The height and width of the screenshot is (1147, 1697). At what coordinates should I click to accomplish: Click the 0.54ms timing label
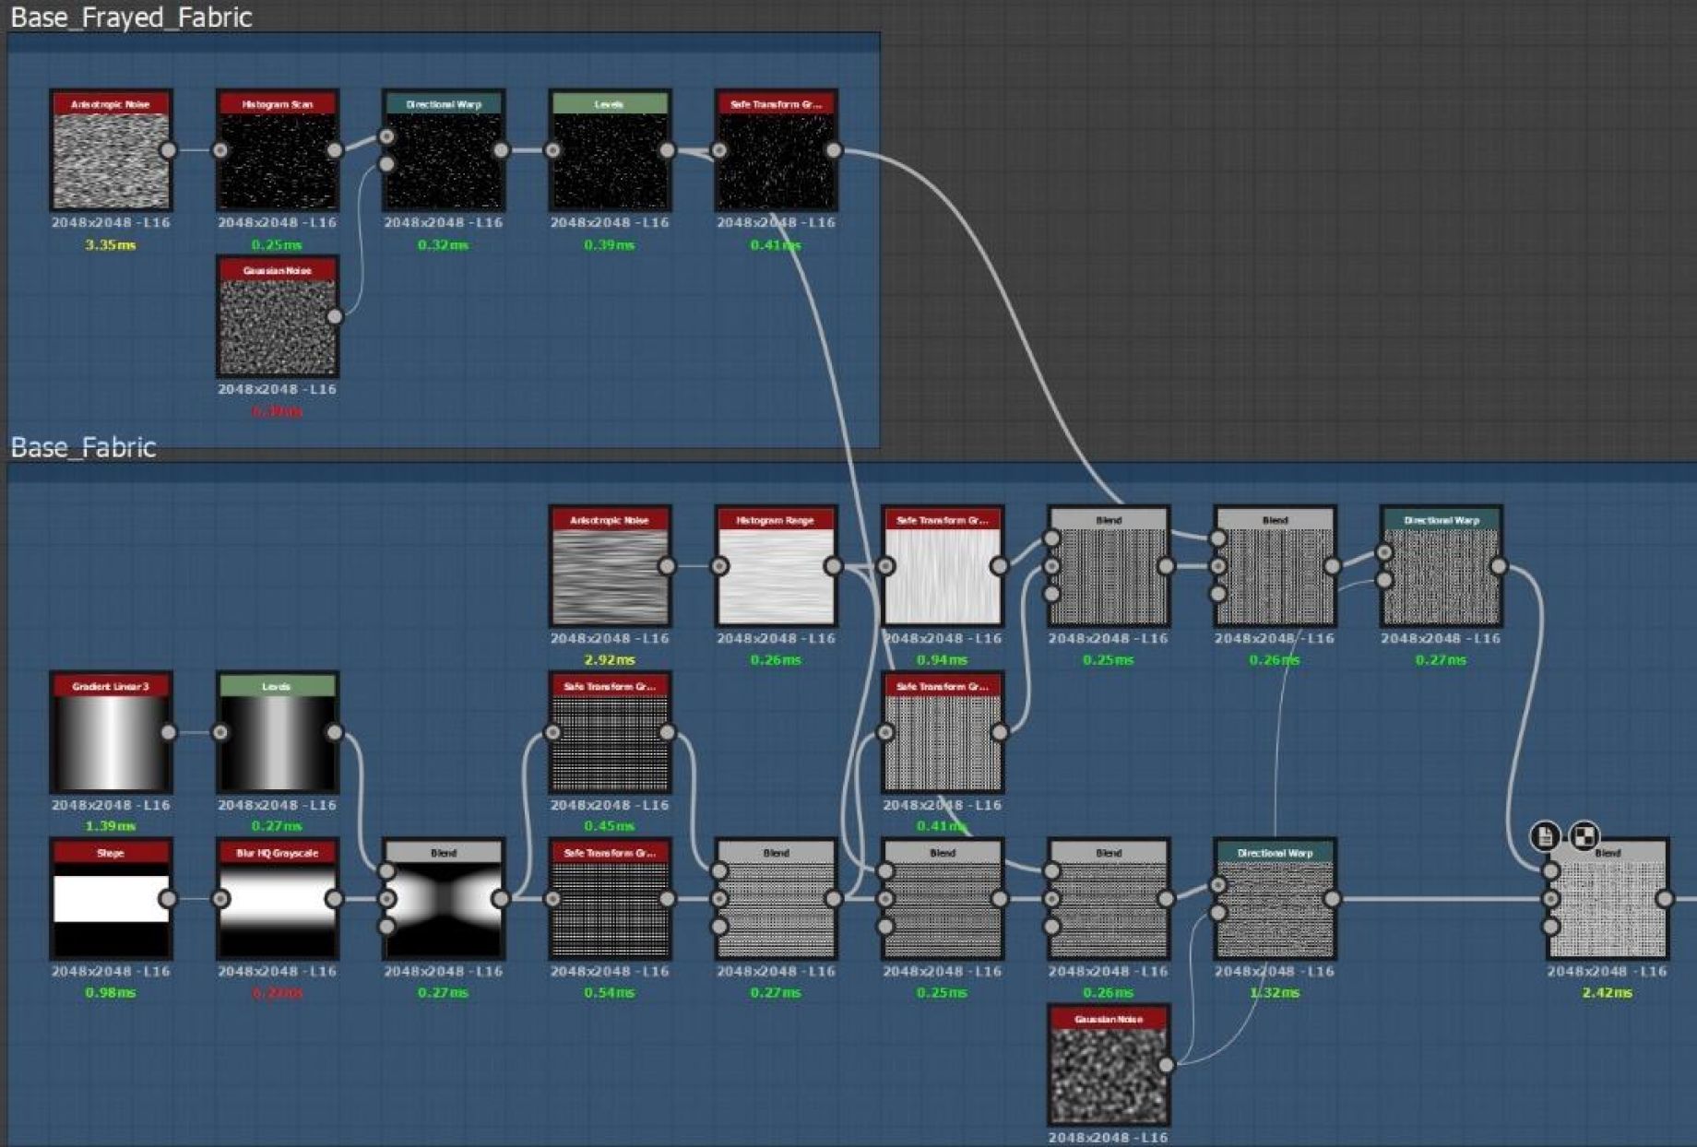[610, 993]
